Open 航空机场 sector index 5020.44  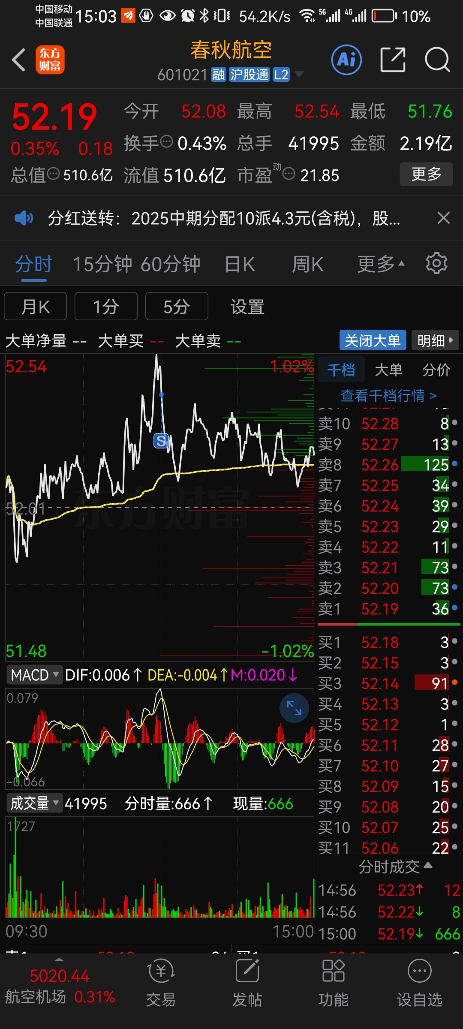point(60,987)
